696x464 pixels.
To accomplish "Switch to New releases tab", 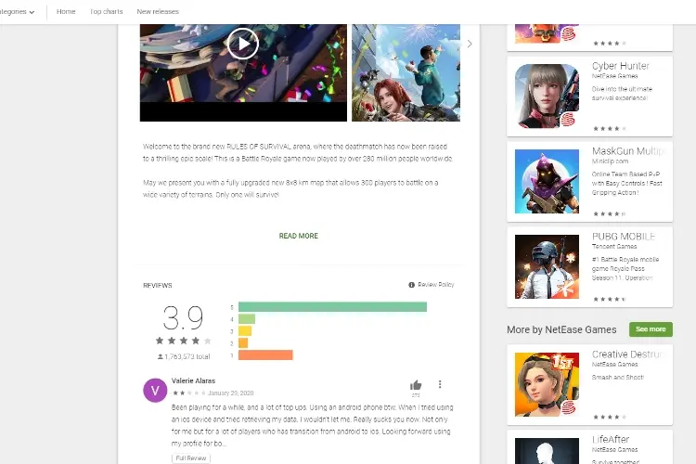I will (158, 11).
